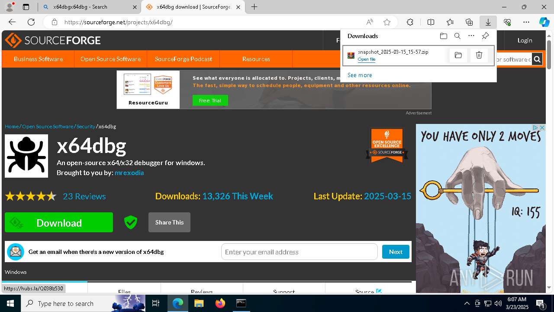Click the Share This button
The width and height of the screenshot is (554, 312).
pos(169,222)
